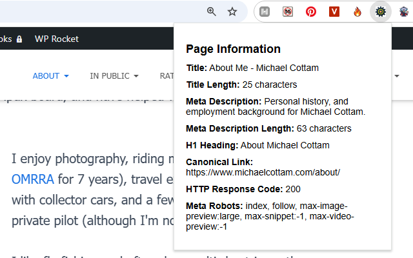Open the character avatar extension icon

click(x=403, y=12)
